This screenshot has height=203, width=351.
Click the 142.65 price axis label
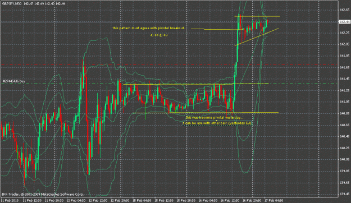tap(344, 10)
